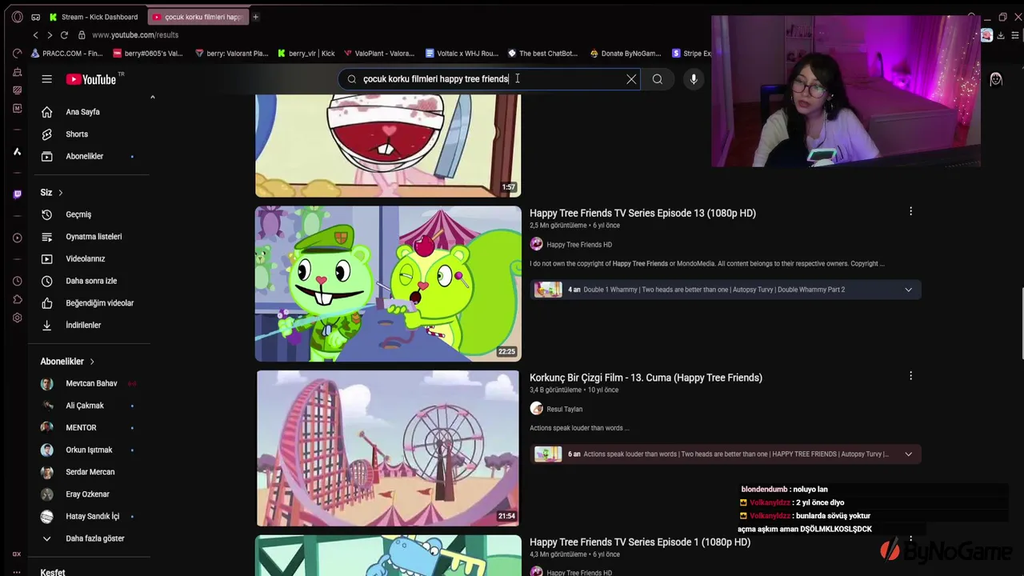Go forward in the browser
This screenshot has height=576, width=1024.
click(x=50, y=35)
